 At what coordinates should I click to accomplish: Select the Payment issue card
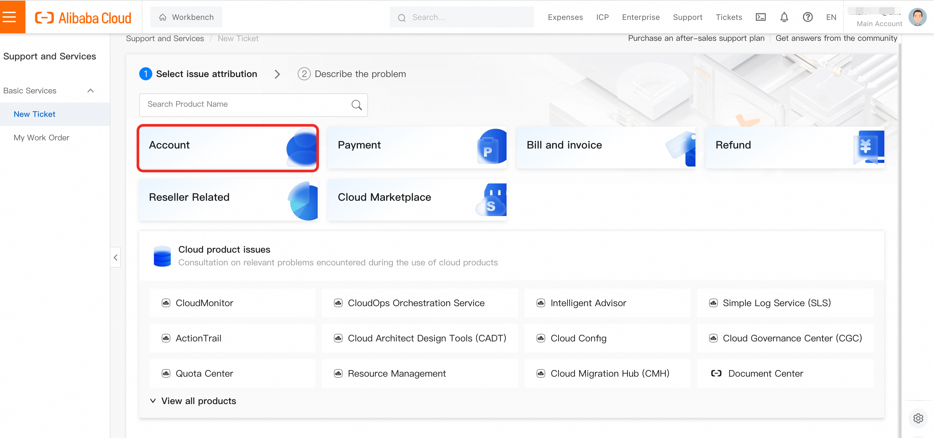click(x=417, y=147)
